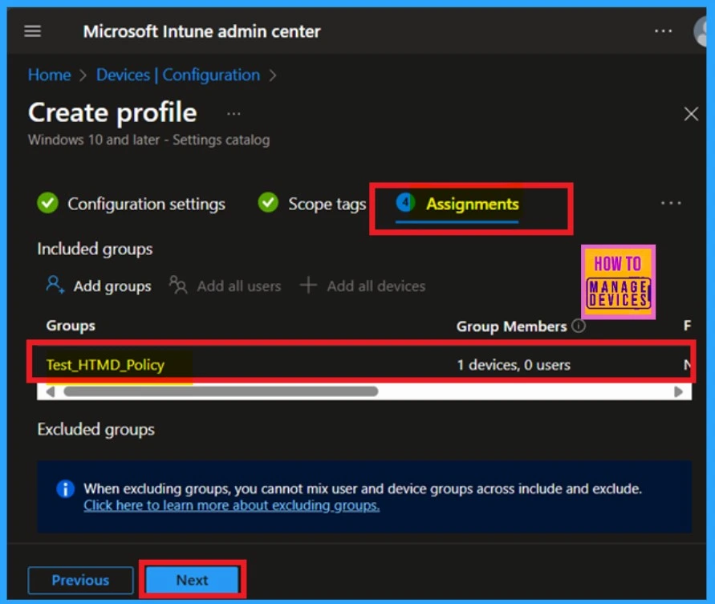The image size is (715, 604).
Task: Select the Assignments step tab
Action: click(457, 204)
